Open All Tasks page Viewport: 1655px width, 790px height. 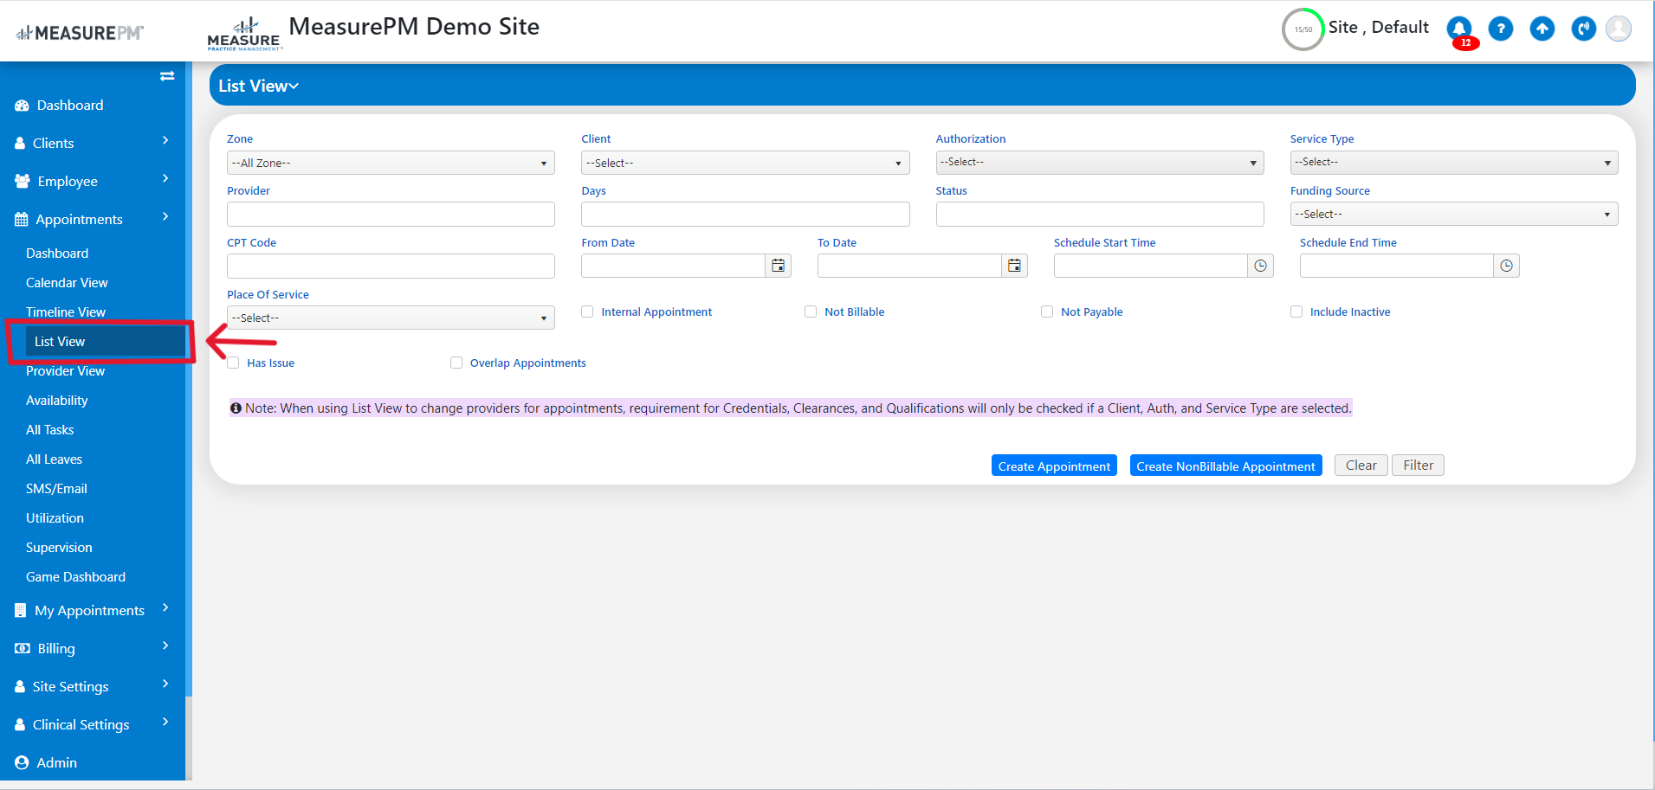(50, 430)
